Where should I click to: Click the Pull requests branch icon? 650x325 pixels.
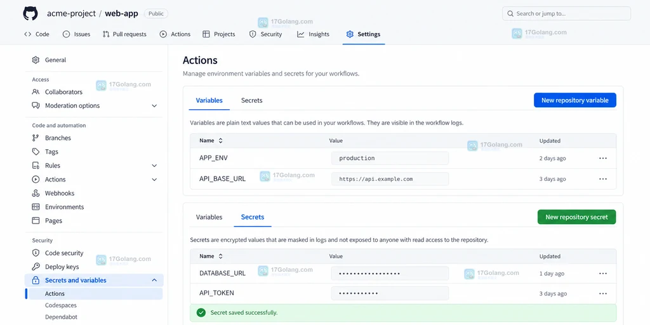(106, 34)
